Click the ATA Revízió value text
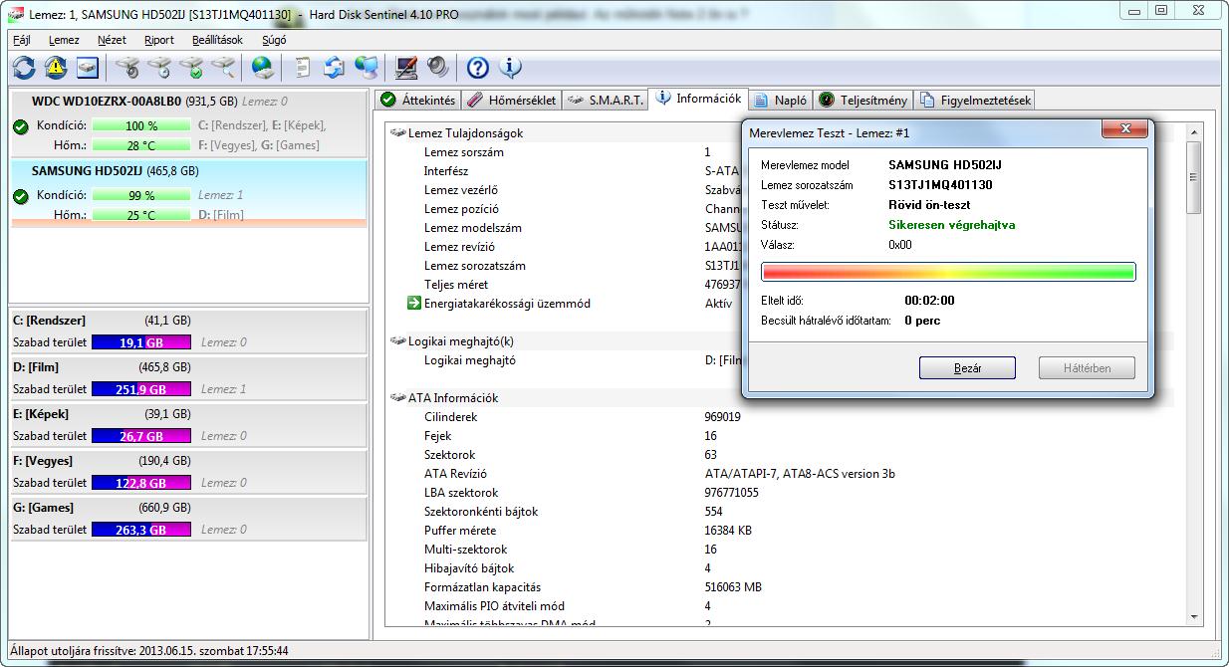 [x=800, y=474]
